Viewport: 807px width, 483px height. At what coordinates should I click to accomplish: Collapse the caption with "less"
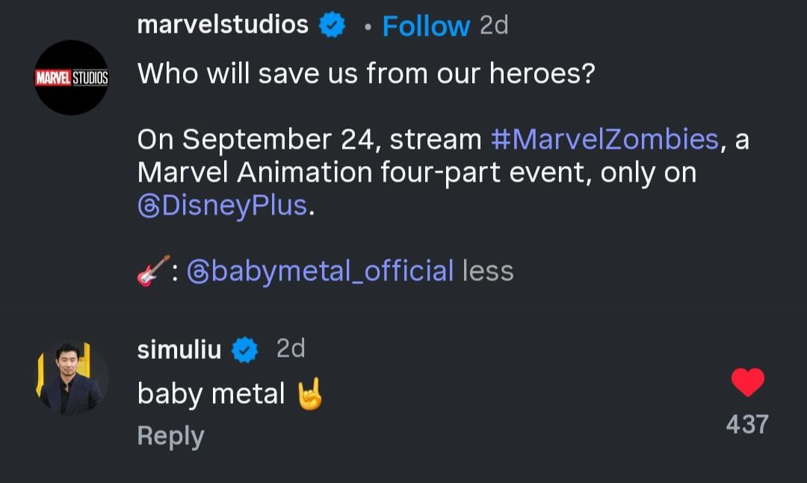pos(488,271)
